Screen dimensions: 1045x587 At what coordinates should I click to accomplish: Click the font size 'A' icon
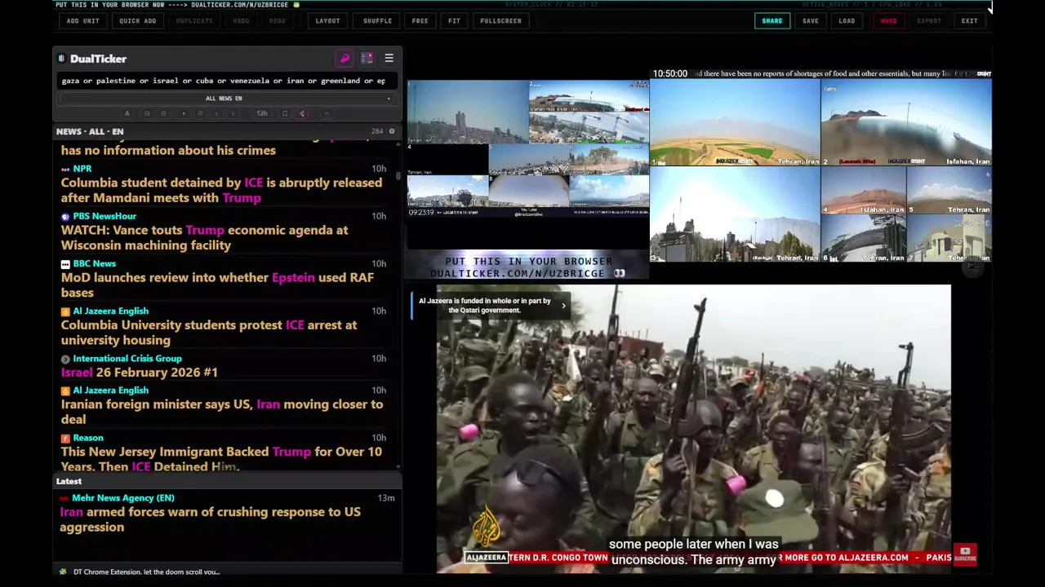coord(127,113)
